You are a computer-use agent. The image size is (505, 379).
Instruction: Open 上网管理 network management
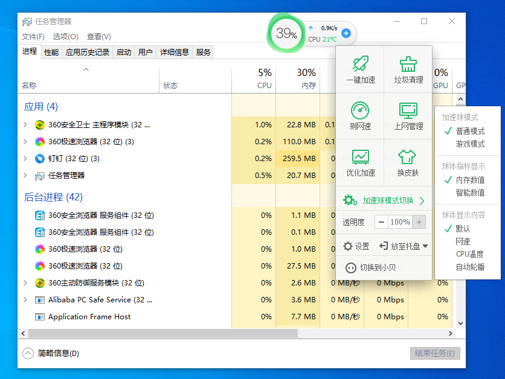408,116
